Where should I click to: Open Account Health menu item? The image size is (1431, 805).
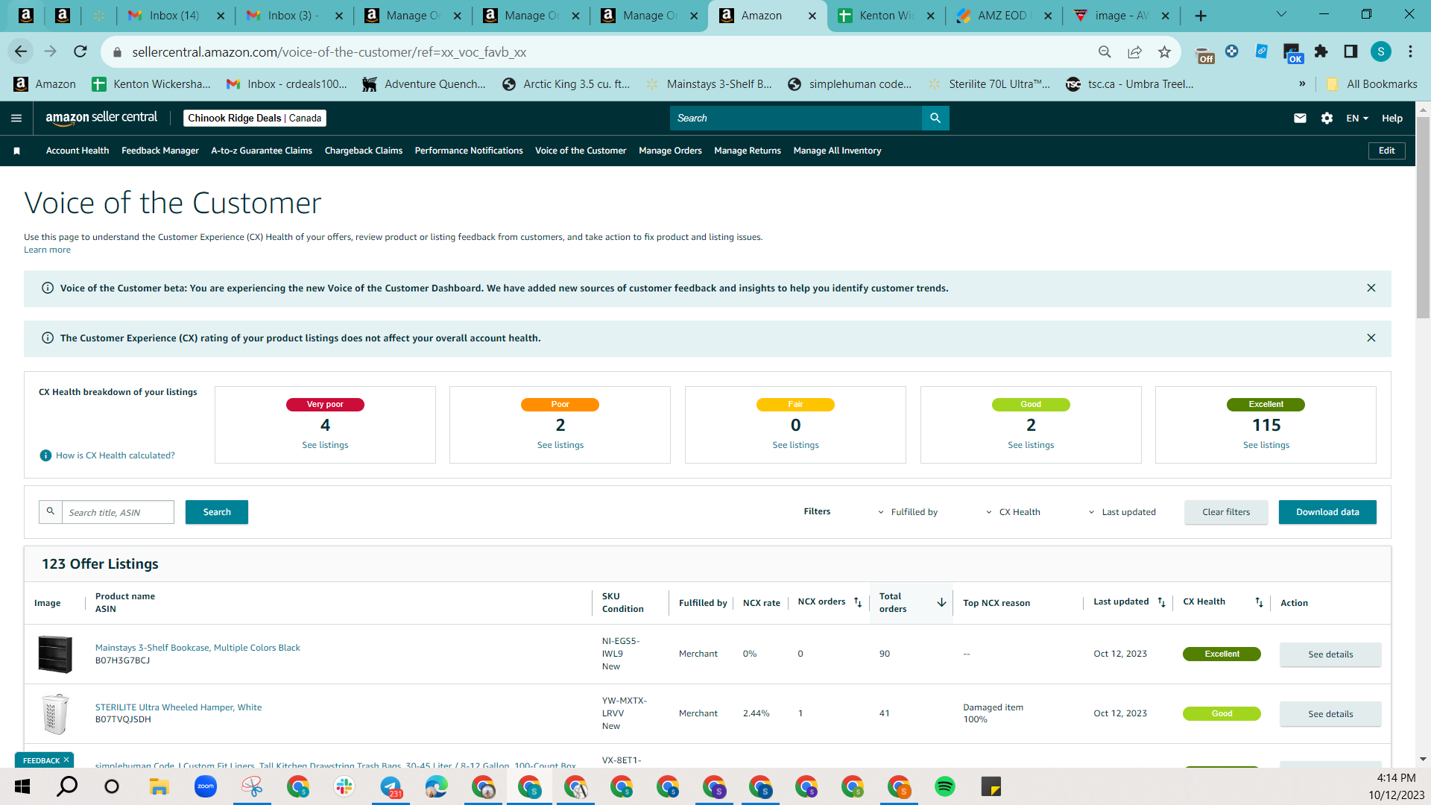[x=78, y=151]
